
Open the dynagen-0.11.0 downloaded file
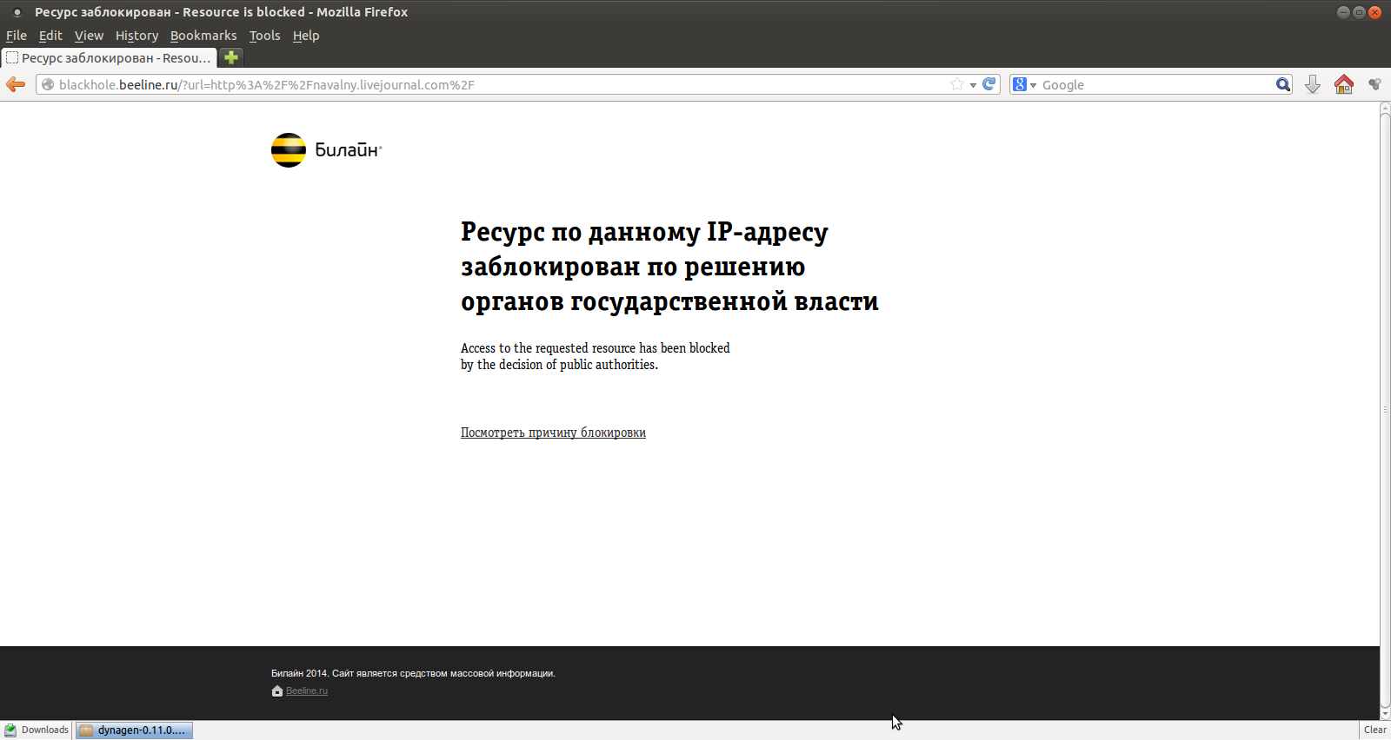tap(135, 730)
